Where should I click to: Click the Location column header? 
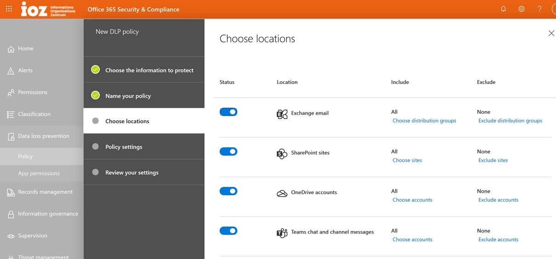coord(287,82)
